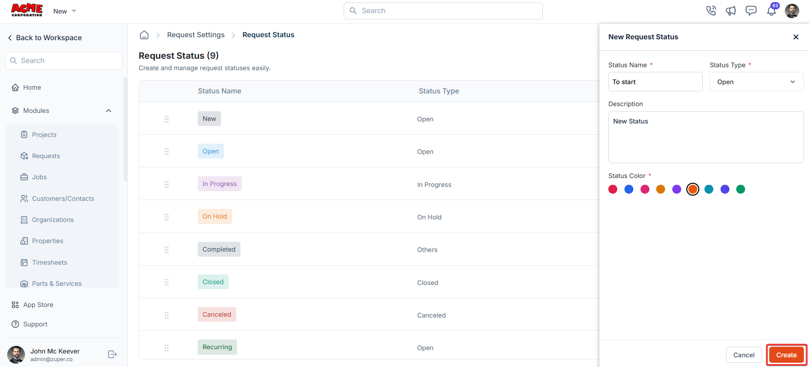
Task: Click the Status Type column header
Action: click(x=439, y=91)
